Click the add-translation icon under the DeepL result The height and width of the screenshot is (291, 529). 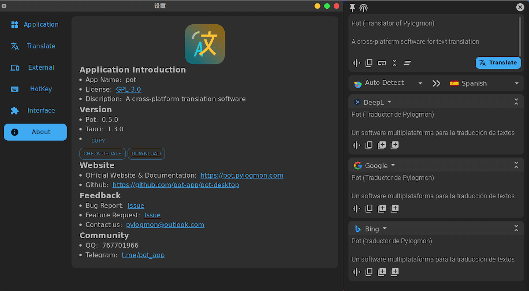point(382,145)
